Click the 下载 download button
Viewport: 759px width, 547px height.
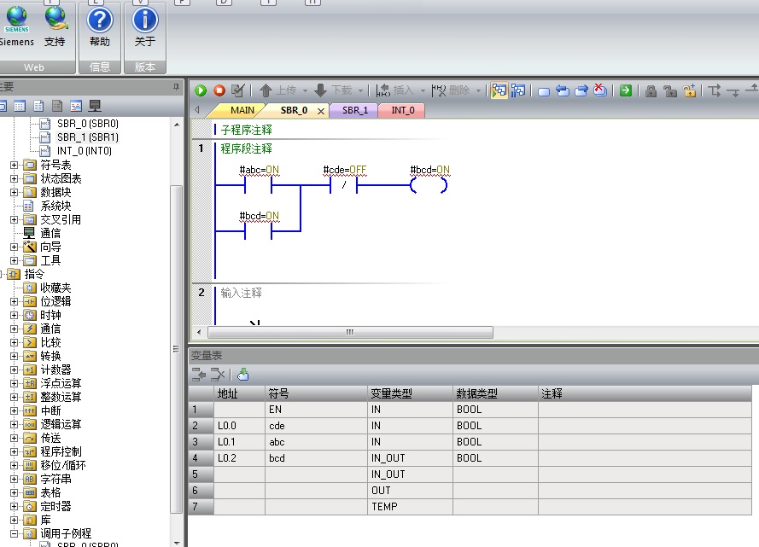click(333, 90)
